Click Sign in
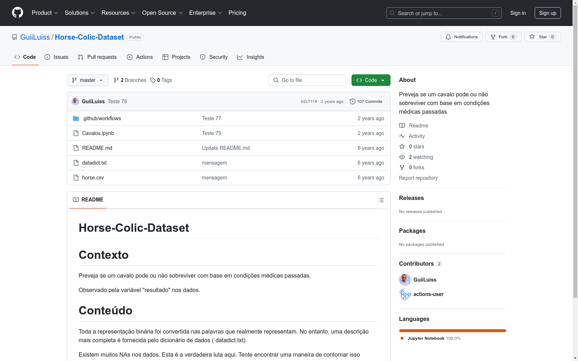This screenshot has height=361, width=578. coord(518,13)
